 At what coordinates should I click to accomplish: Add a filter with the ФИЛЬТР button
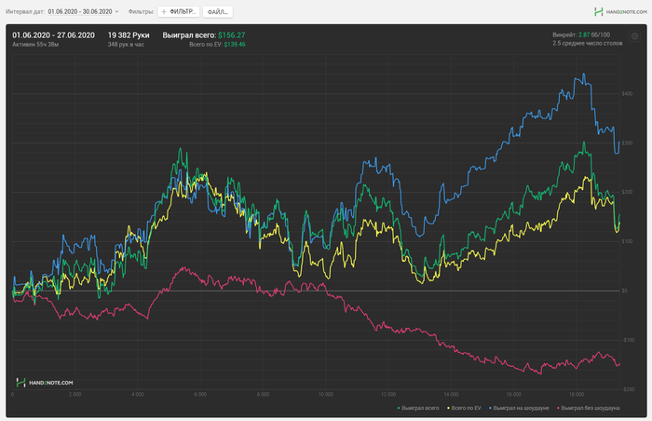coord(179,12)
